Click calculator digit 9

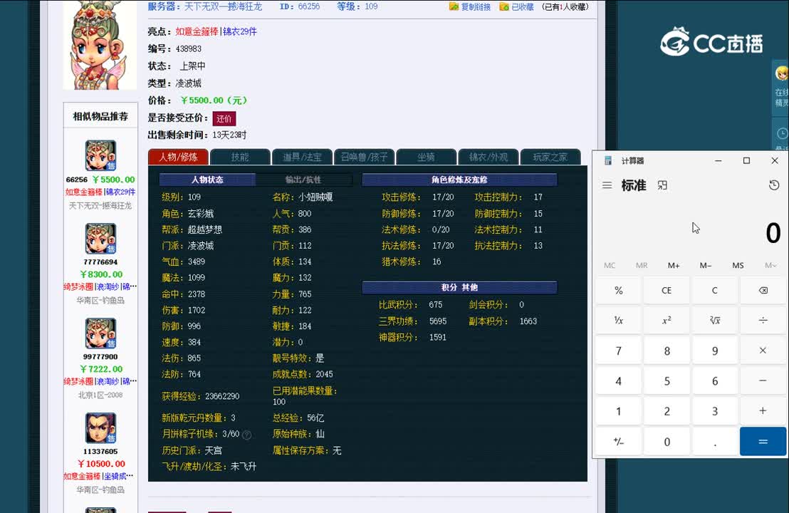pos(714,351)
